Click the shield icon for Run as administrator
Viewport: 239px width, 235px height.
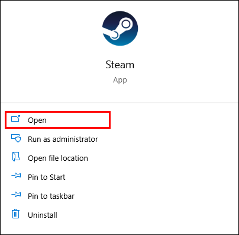(16, 138)
